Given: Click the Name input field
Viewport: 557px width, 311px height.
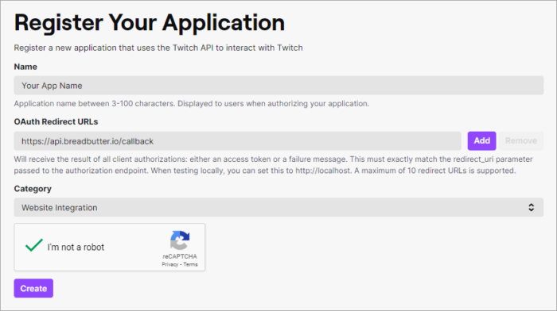Looking at the screenshot, I should pyautogui.click(x=278, y=86).
